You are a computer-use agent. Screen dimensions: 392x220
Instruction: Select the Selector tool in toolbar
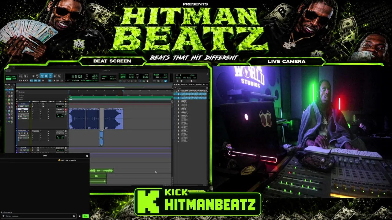pyautogui.click(x=47, y=76)
